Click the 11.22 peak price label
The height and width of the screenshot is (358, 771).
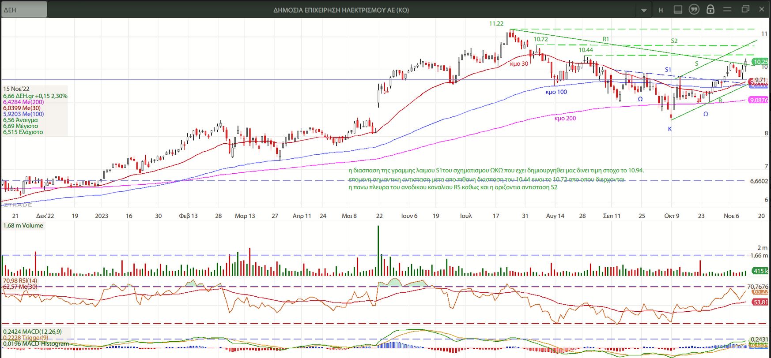[496, 24]
